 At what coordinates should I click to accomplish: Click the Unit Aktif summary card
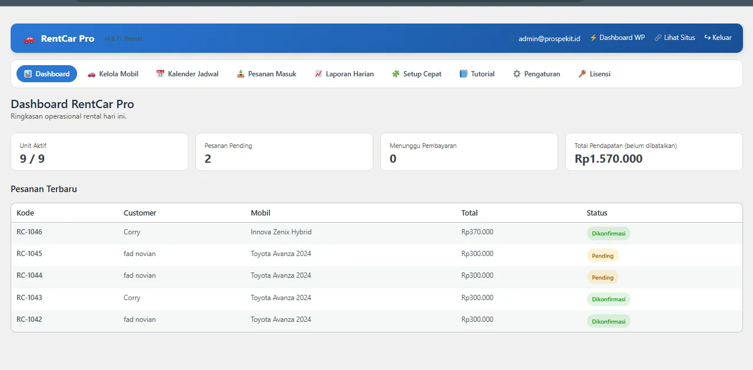coord(99,152)
